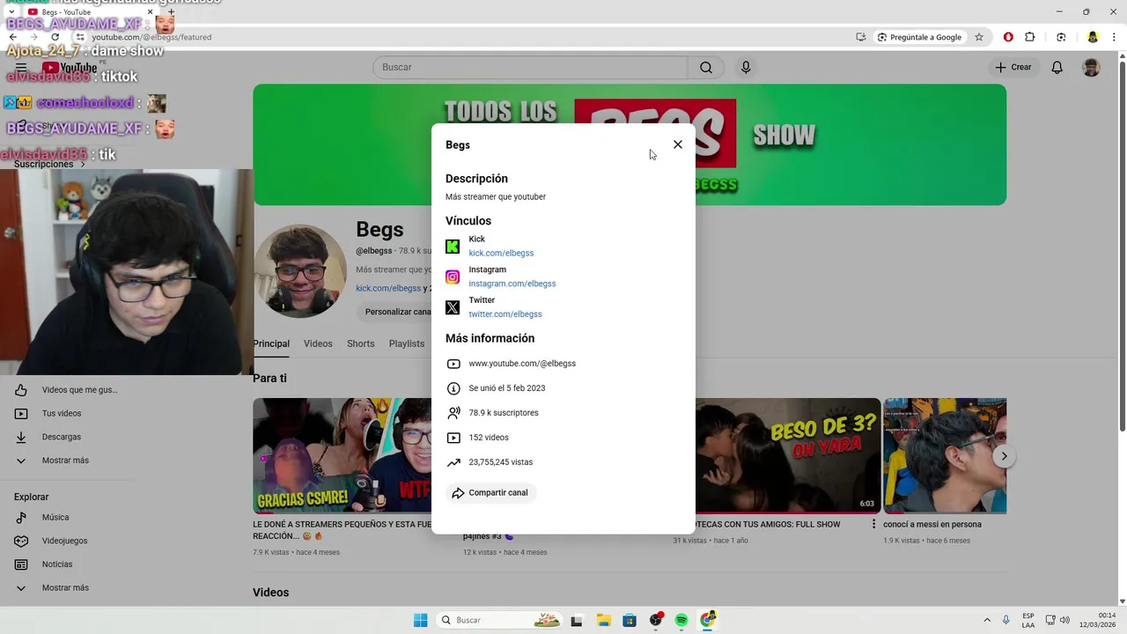Image resolution: width=1127 pixels, height=634 pixels.
Task: Click the voice search microphone icon
Action: 746,67
